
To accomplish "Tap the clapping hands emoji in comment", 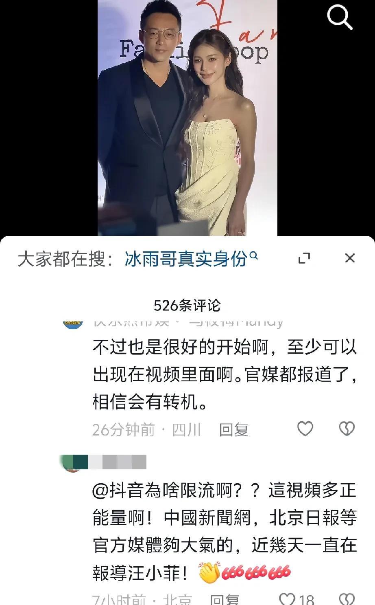I will [x=209, y=573].
